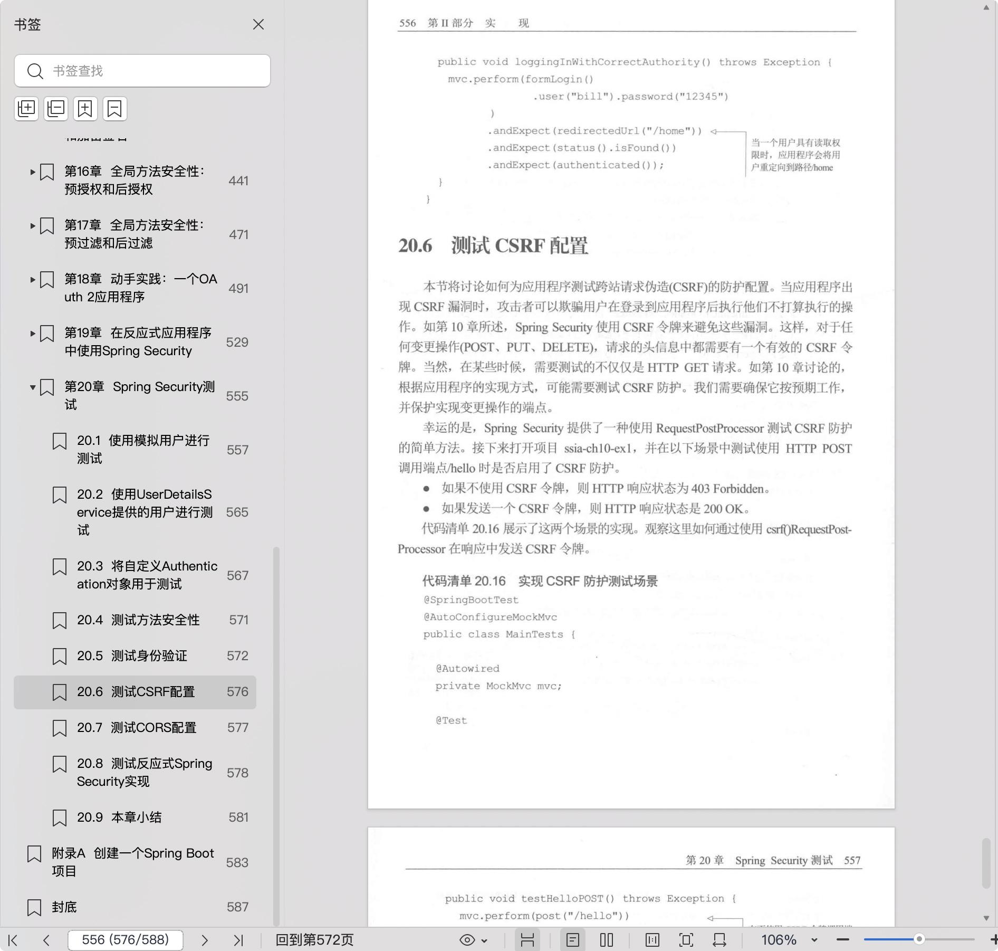Screen dimensions: 998x951
Task: Click the zoom slider handle
Action: click(x=919, y=939)
